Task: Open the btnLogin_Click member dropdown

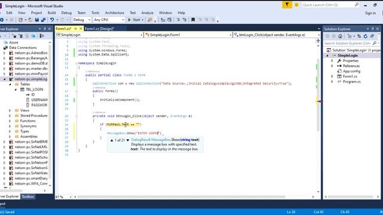Action: 319,35
